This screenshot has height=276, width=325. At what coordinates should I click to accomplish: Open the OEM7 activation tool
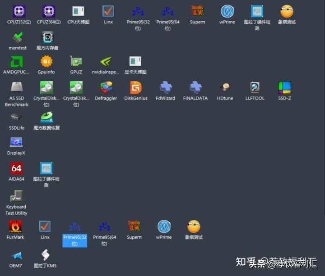16,256
